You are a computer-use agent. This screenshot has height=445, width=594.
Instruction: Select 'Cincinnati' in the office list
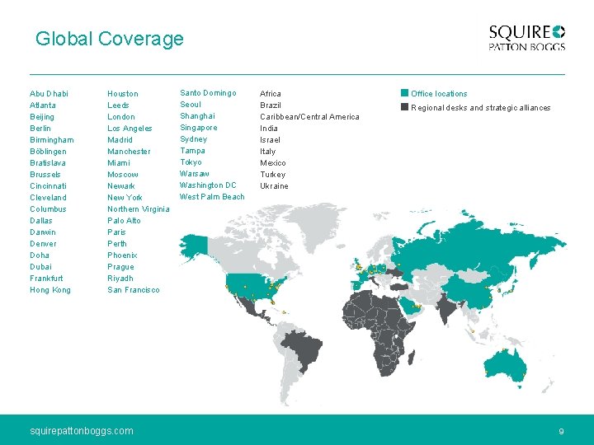[48, 185]
